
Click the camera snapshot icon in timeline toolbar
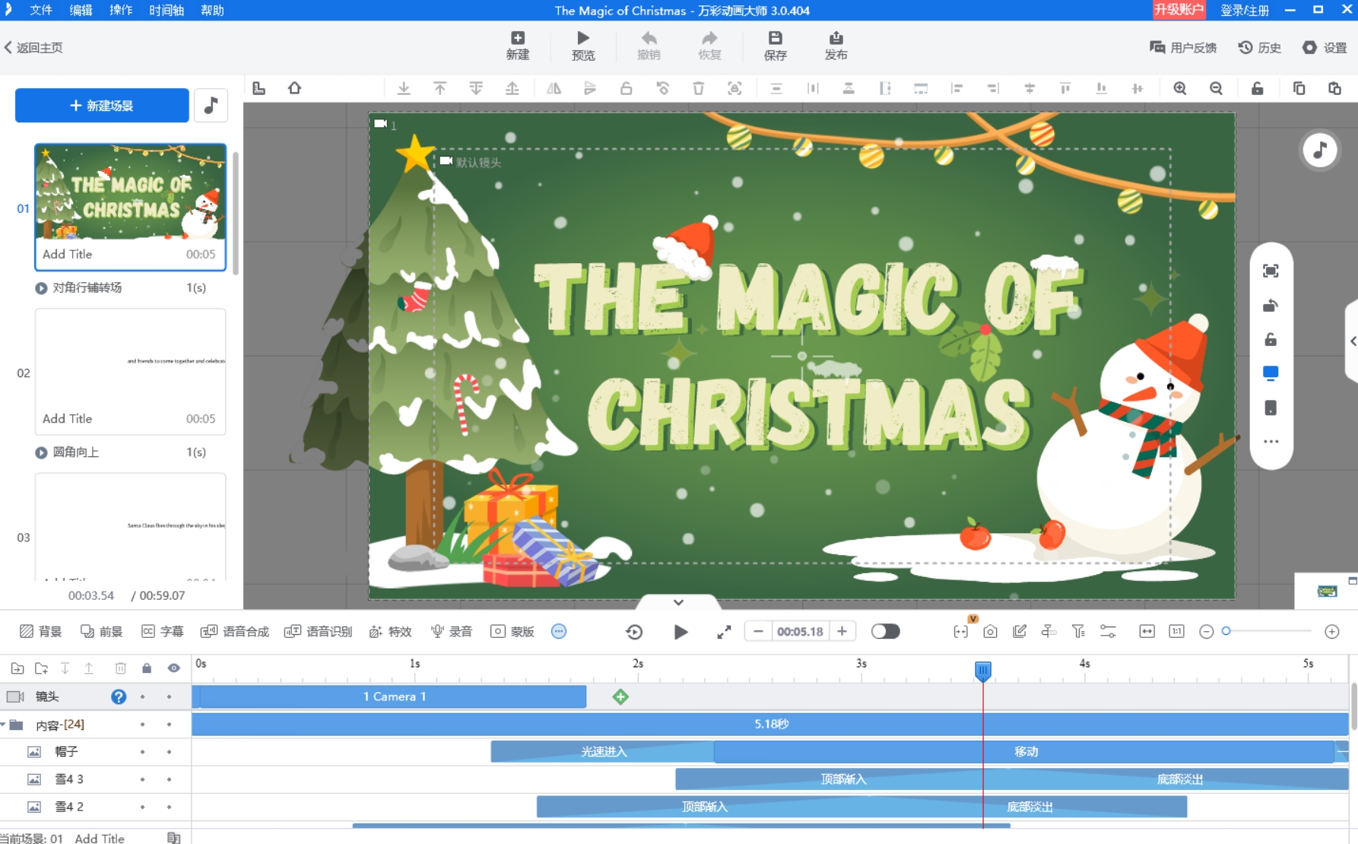click(990, 632)
